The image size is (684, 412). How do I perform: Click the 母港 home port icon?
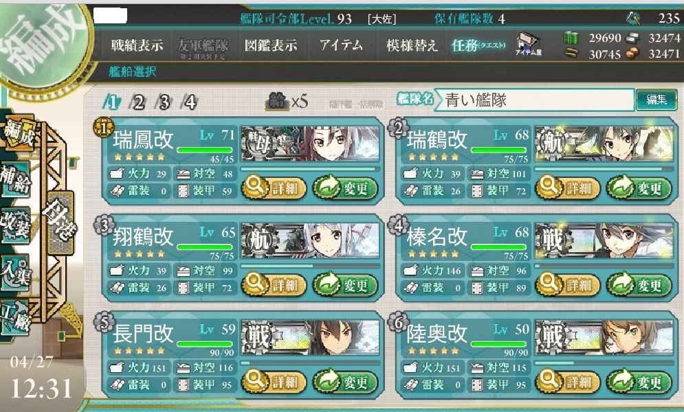click(x=60, y=222)
